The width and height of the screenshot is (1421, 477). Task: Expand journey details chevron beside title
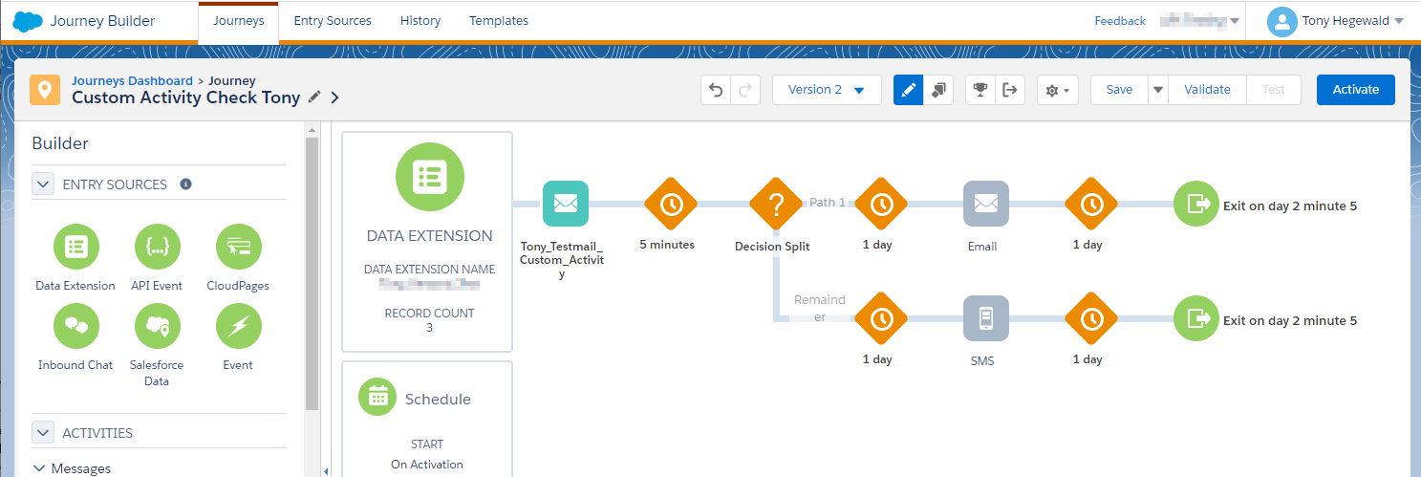(x=334, y=98)
